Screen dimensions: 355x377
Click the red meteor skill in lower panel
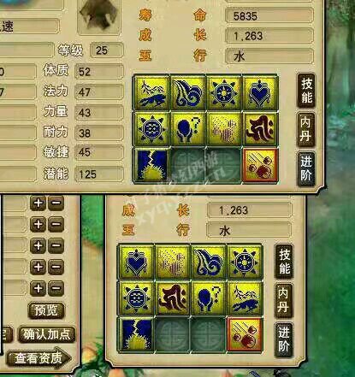tap(245, 334)
